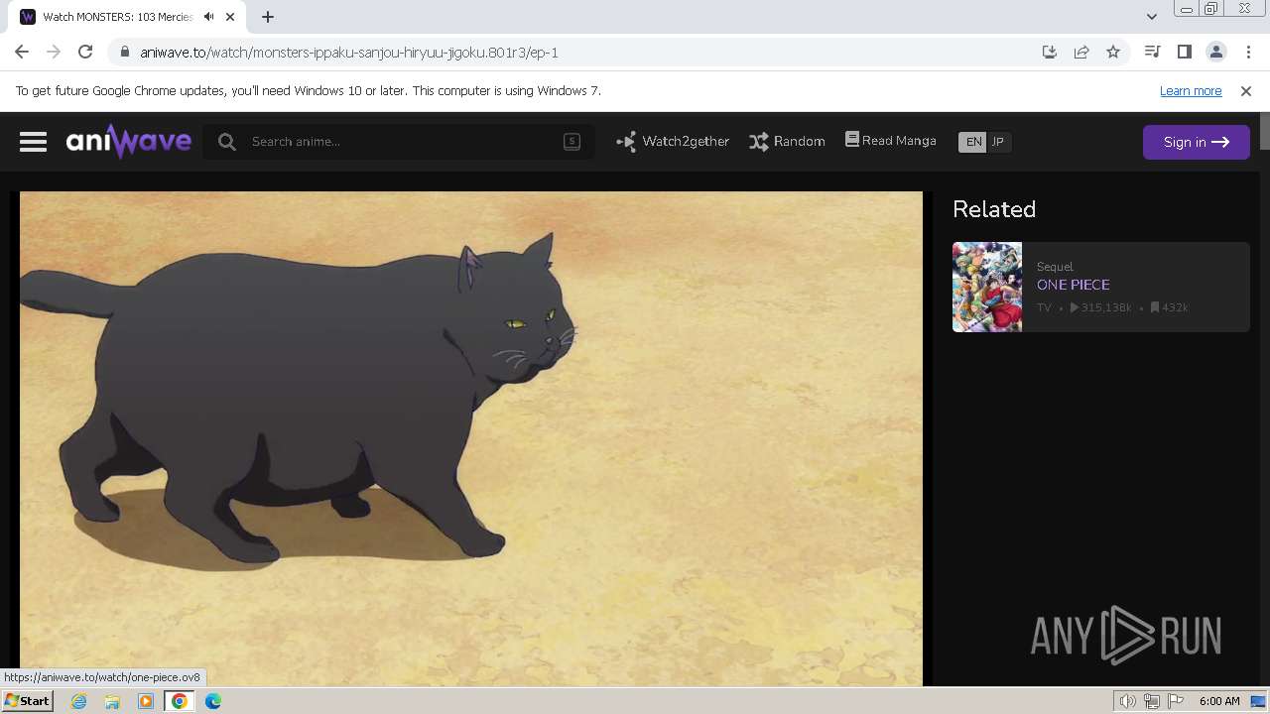Screen dimensions: 1270x714
Task: Go to the aniwave home logo
Action: 129,142
